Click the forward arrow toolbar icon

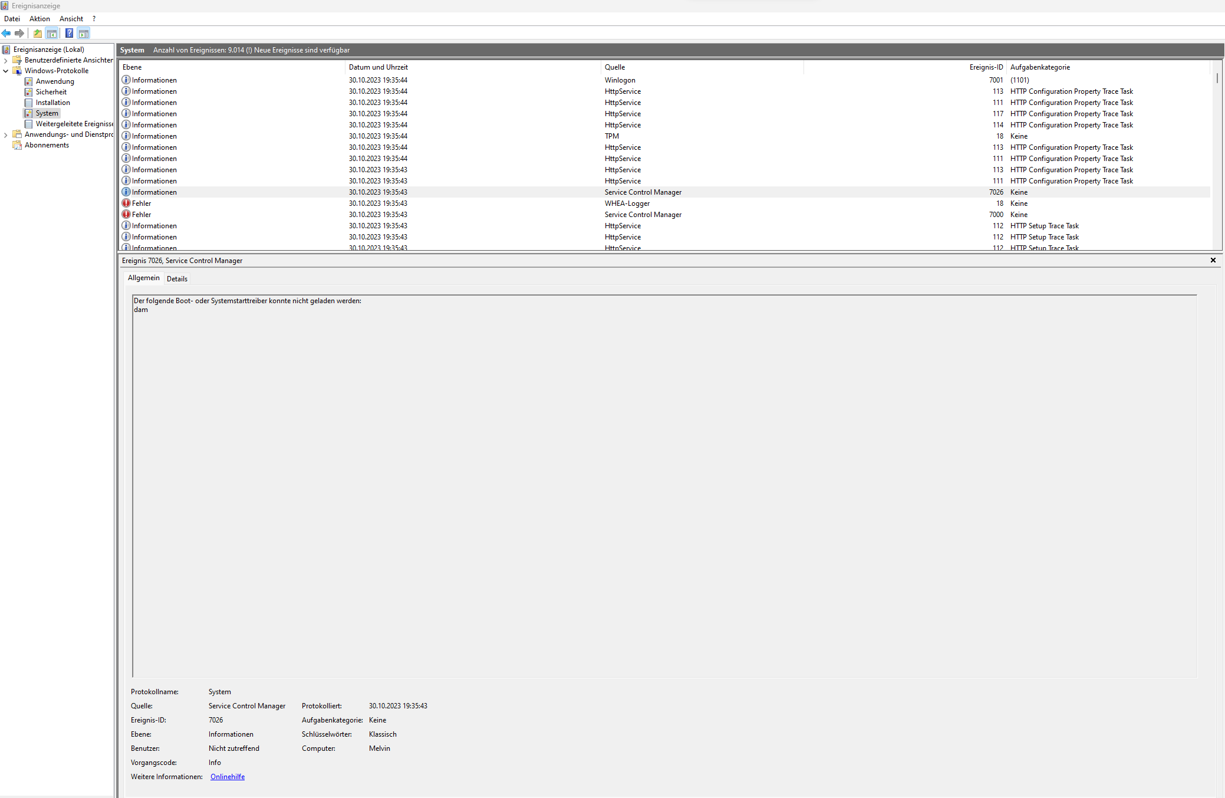19,34
